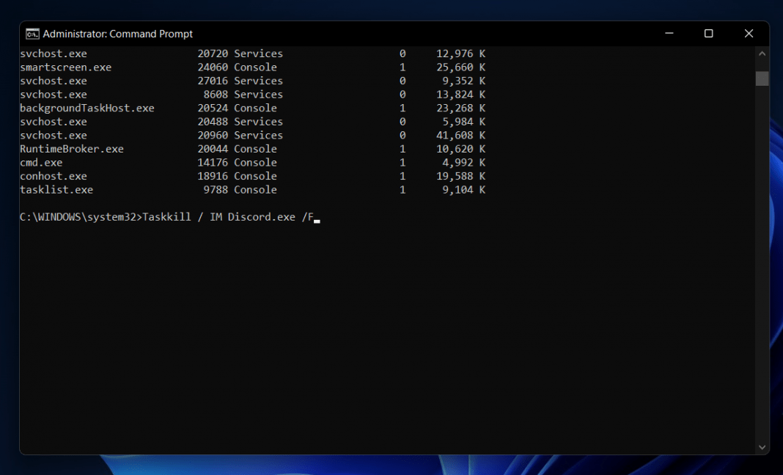Click the Command Prompt icon in title bar
Viewport: 783px width, 475px height.
point(32,34)
